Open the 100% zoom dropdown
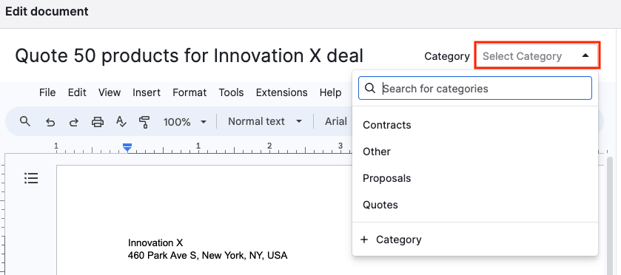 coord(185,121)
